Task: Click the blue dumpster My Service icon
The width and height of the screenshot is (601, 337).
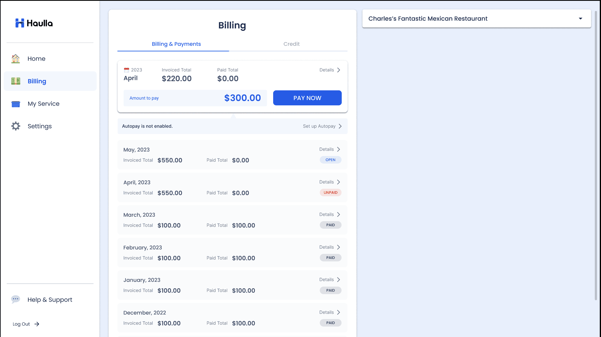Action: pyautogui.click(x=16, y=104)
